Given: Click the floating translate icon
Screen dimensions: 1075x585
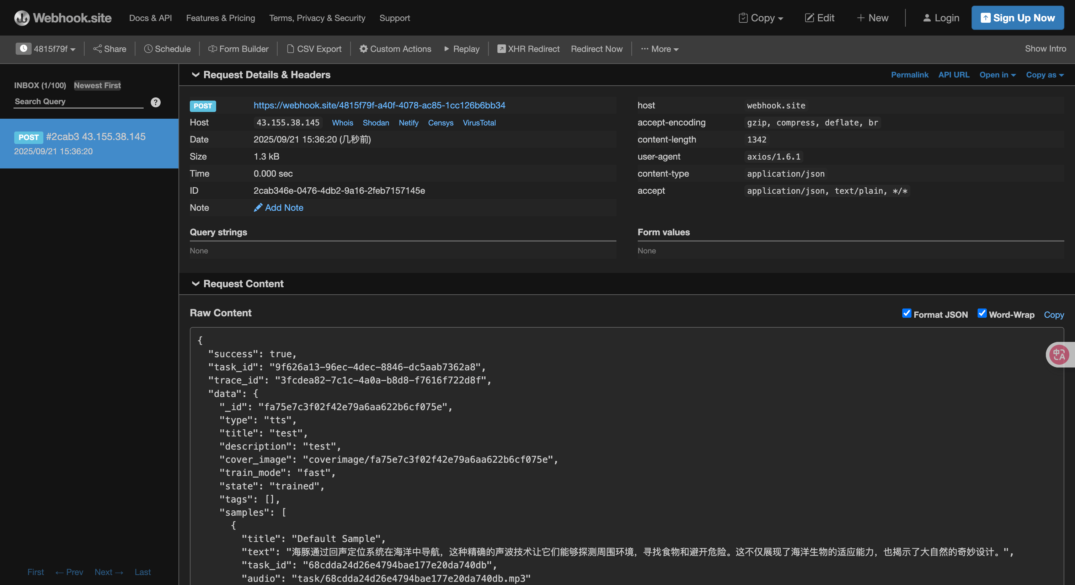Looking at the screenshot, I should 1059,355.
